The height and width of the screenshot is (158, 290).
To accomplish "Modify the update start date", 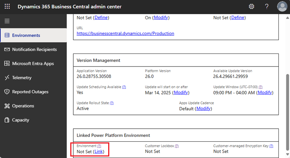I will point(181,93).
